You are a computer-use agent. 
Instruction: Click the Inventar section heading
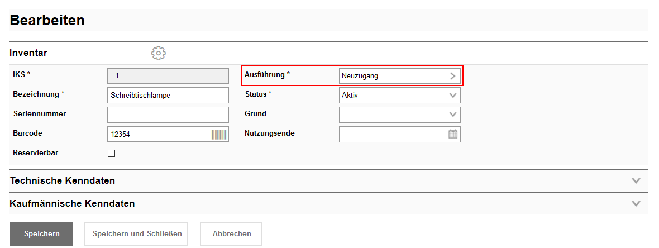click(28, 53)
